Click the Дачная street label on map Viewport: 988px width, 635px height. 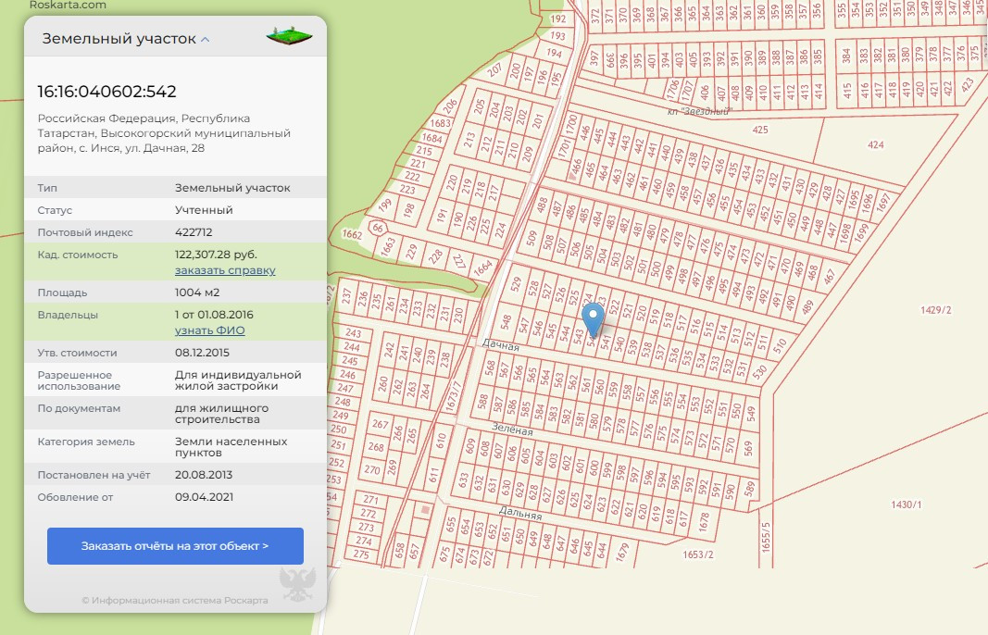[501, 345]
